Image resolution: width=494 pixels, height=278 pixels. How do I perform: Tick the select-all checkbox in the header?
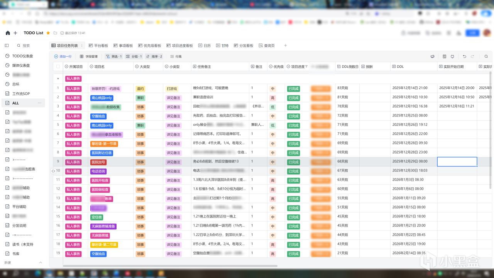click(58, 67)
